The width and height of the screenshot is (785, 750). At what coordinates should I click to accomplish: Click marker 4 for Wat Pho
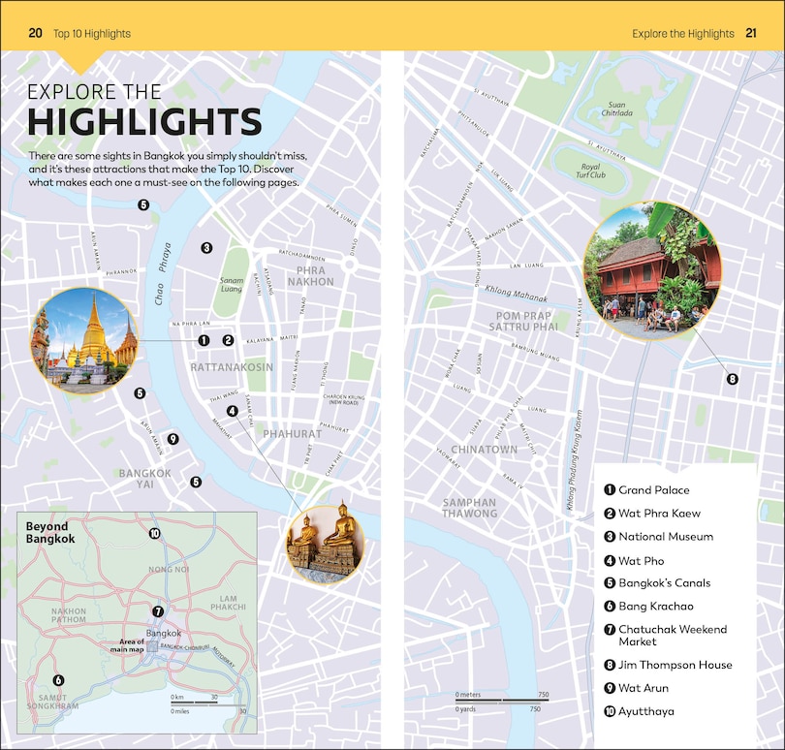click(233, 411)
